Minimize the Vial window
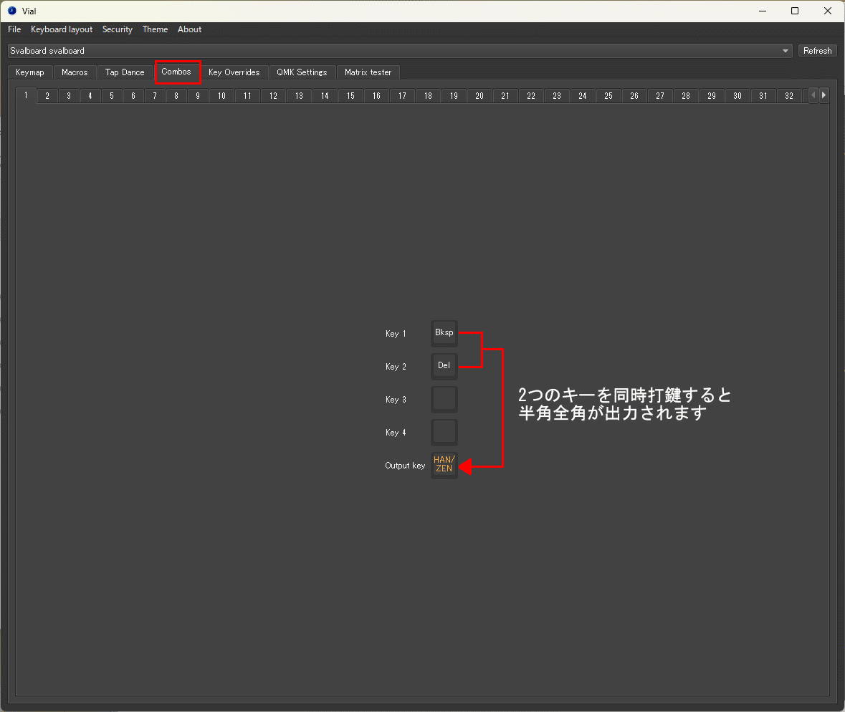The height and width of the screenshot is (712, 845). point(763,11)
